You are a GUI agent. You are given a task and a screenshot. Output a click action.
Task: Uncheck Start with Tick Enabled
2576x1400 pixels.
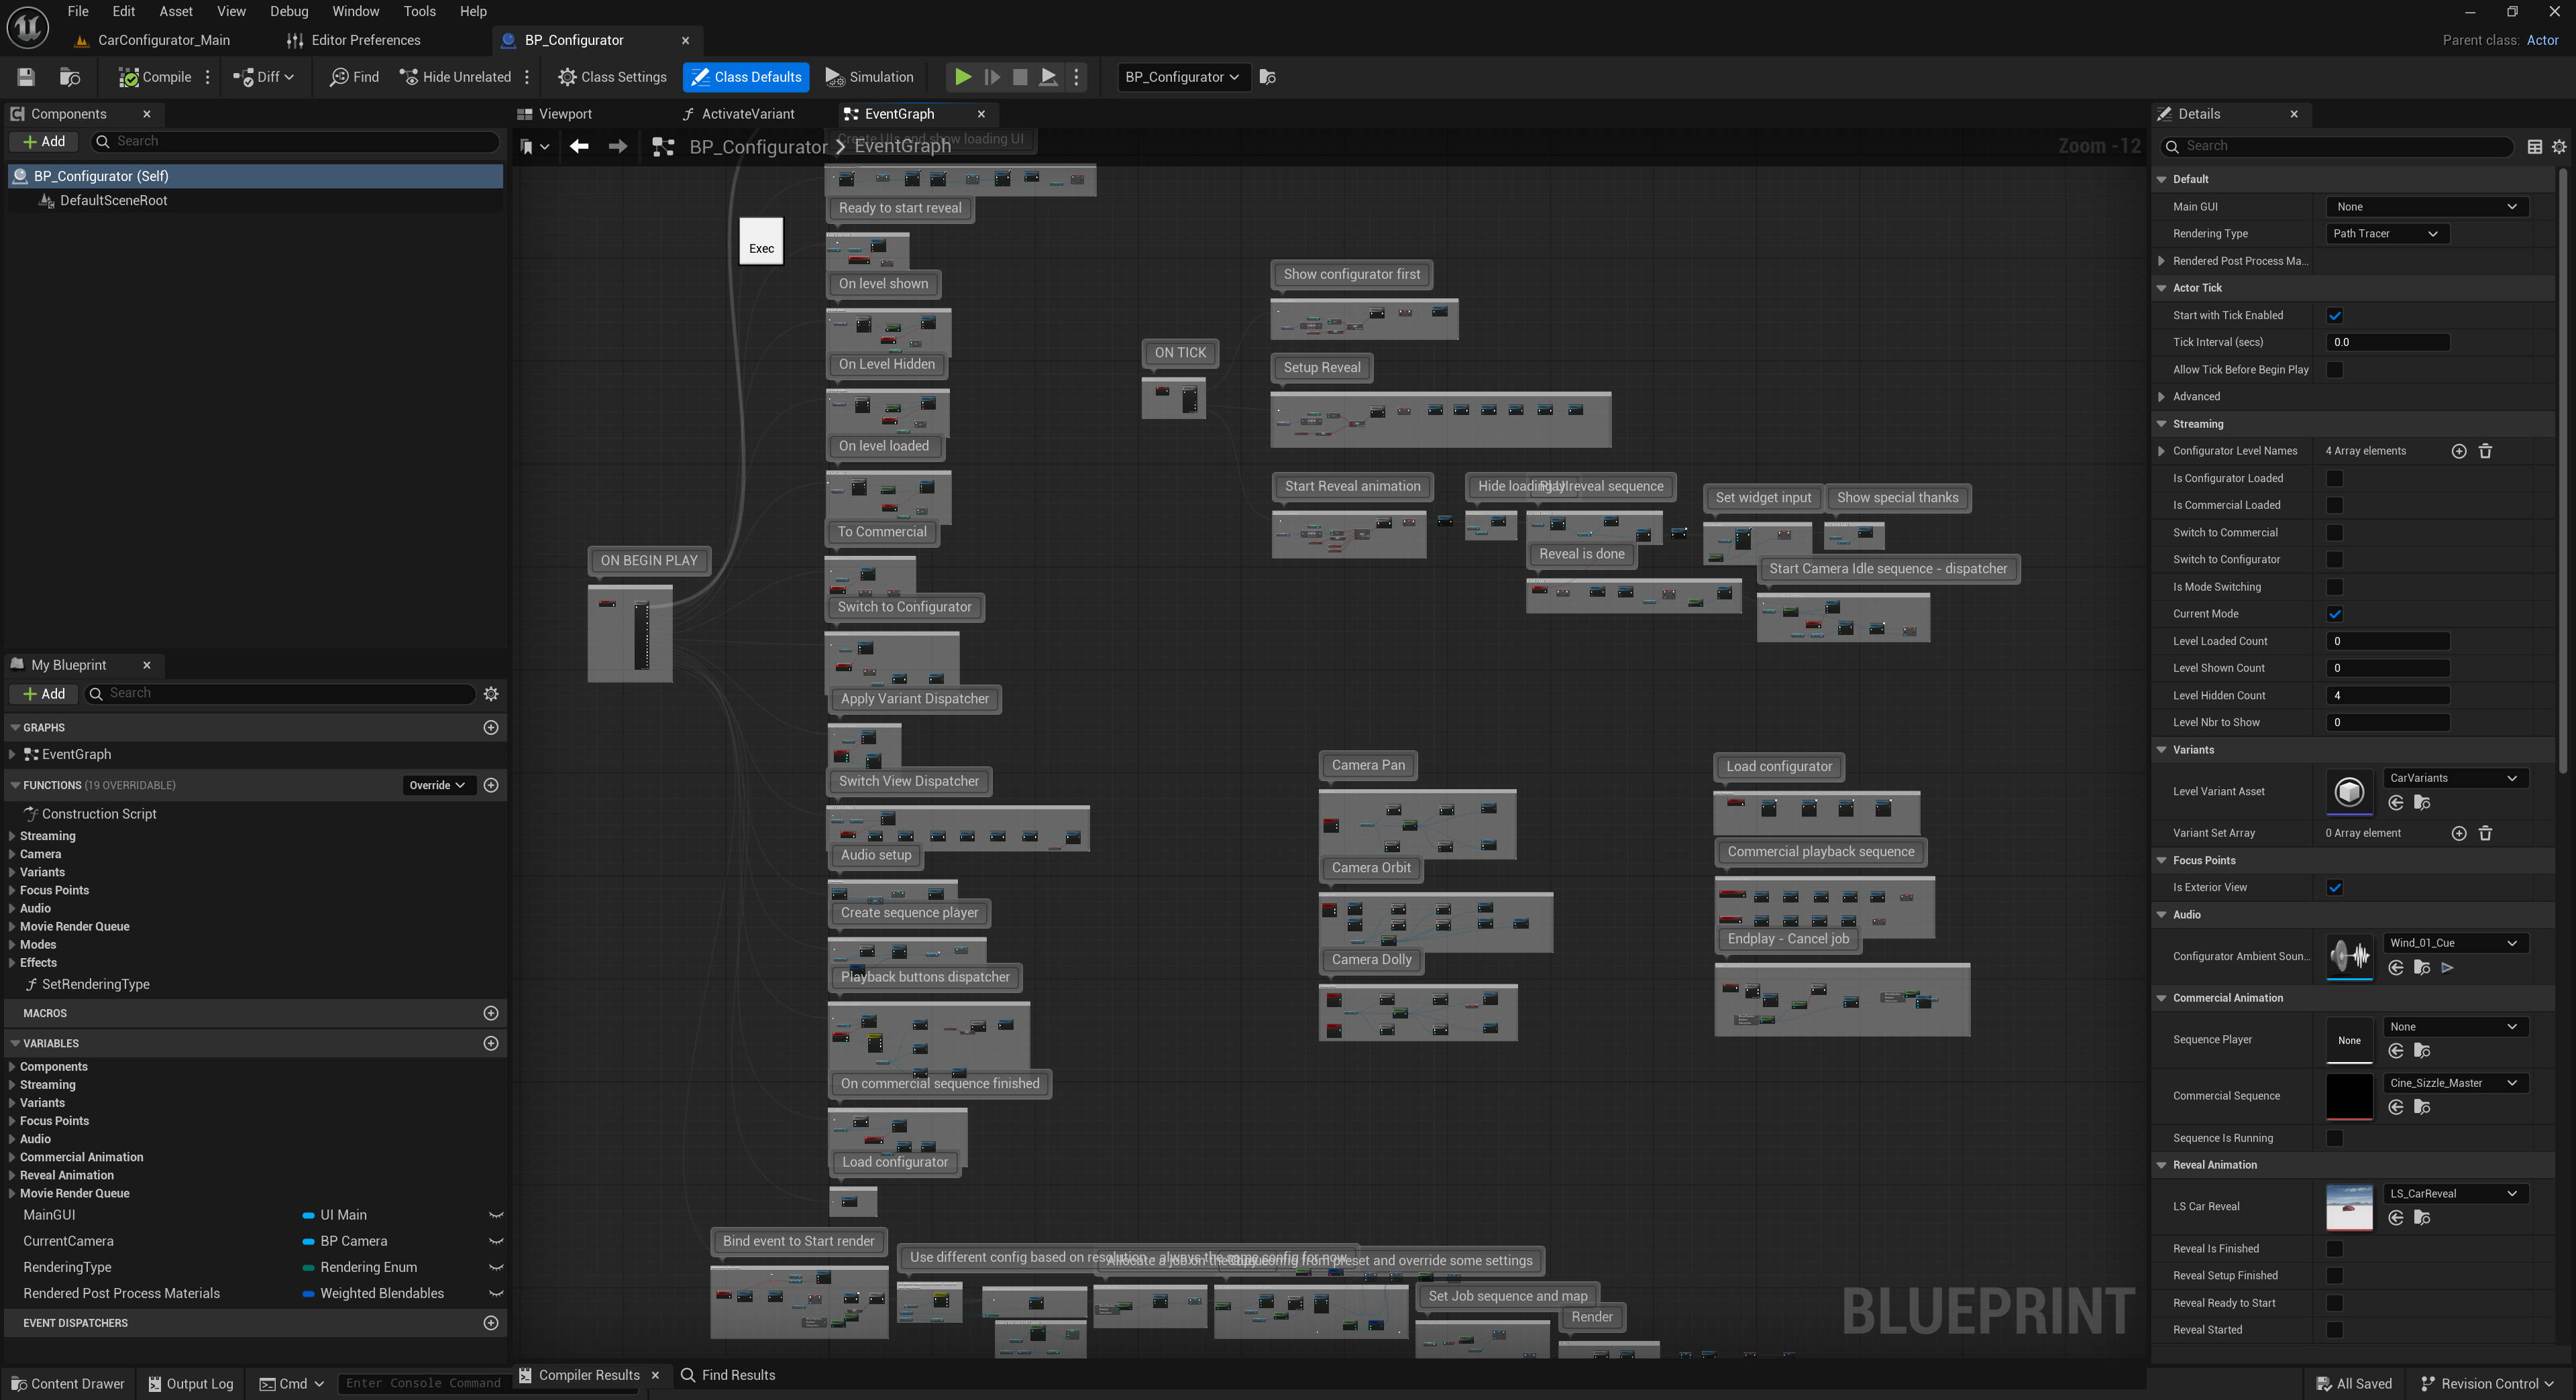[x=2334, y=316]
